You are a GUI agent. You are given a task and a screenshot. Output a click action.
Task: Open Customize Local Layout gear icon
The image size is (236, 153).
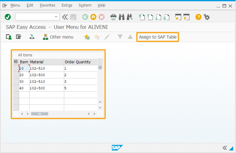(207, 17)
